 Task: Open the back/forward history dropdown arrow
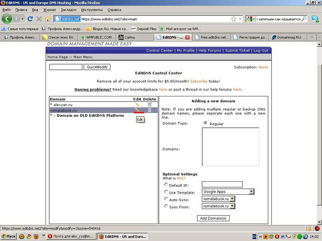(23, 19)
